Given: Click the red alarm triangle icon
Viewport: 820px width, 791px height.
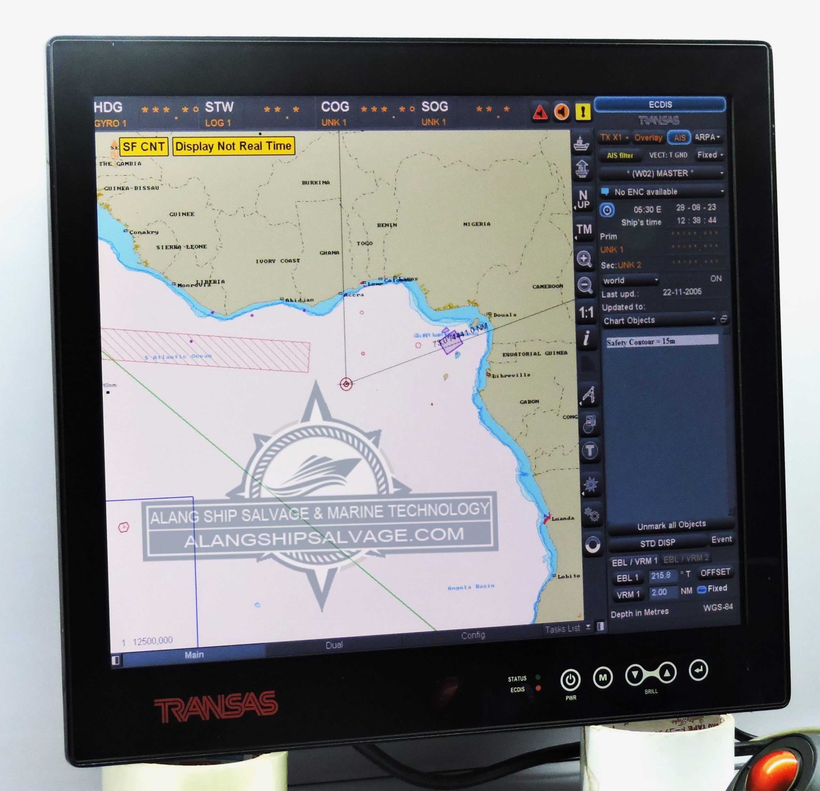Looking at the screenshot, I should [x=540, y=112].
